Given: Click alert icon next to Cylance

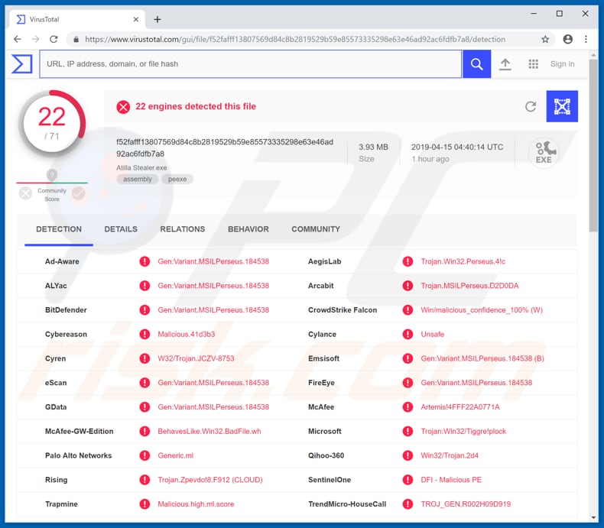Looking at the screenshot, I should tap(408, 335).
